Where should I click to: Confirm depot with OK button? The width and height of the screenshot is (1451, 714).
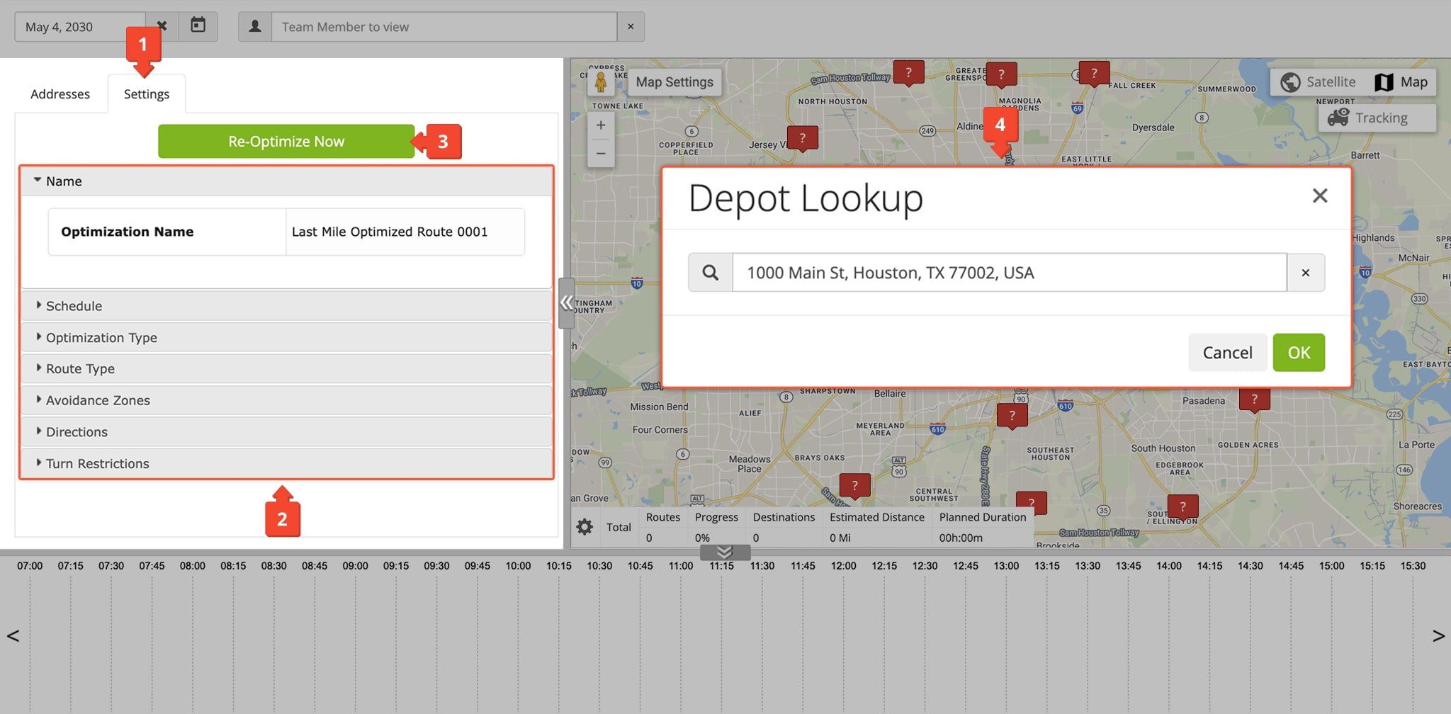[1299, 353]
